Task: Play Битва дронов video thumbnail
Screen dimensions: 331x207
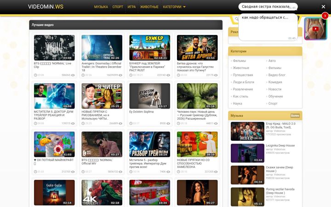Action: [197, 48]
